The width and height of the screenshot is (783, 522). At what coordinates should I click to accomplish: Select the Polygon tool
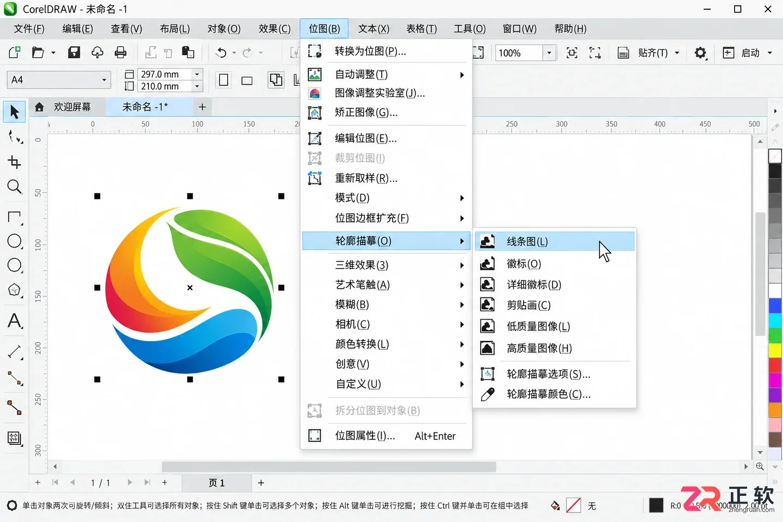(x=15, y=290)
